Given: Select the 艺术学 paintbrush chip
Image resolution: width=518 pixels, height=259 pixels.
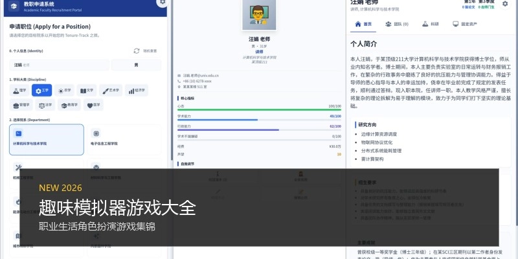Looking at the screenshot, I should tap(111, 90).
